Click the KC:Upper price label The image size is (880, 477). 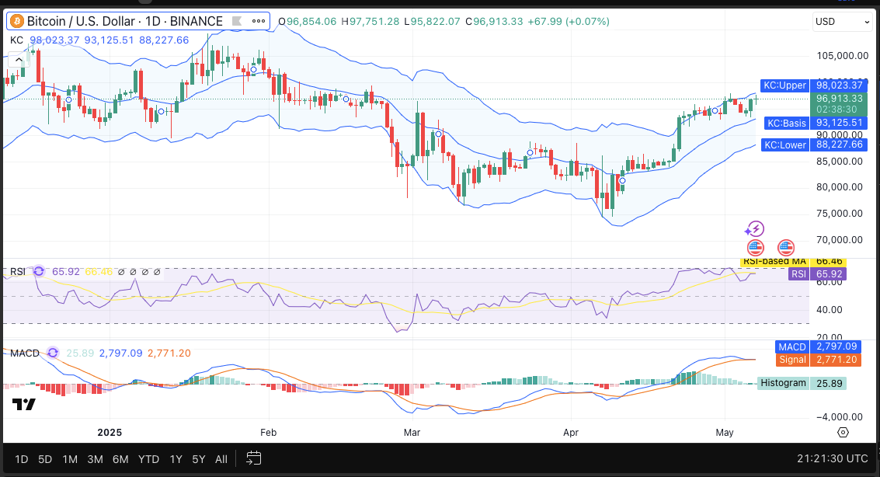(784, 85)
